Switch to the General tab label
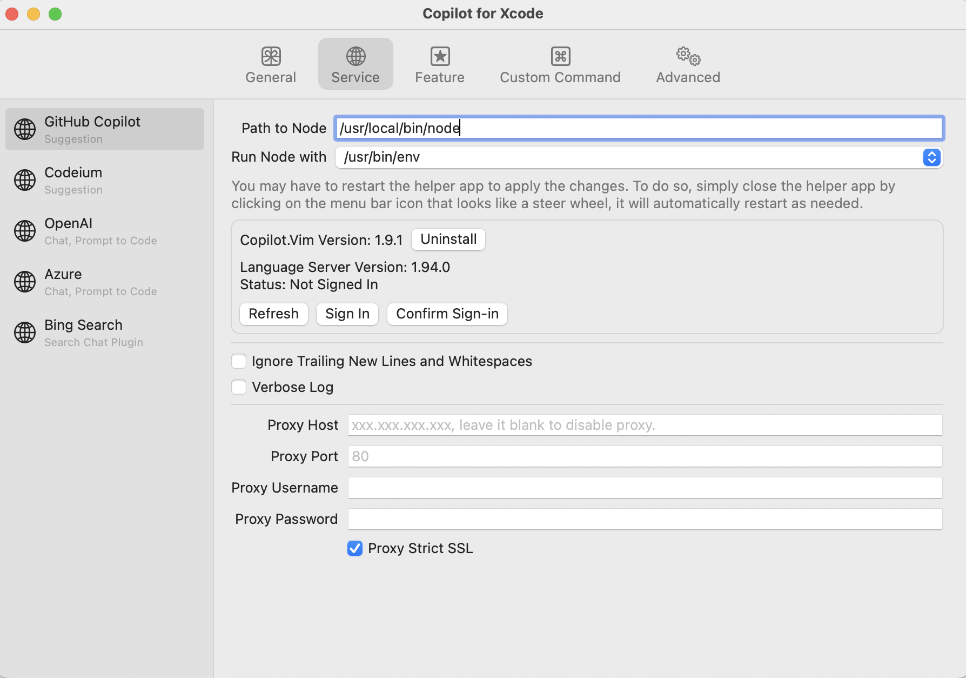 [271, 77]
